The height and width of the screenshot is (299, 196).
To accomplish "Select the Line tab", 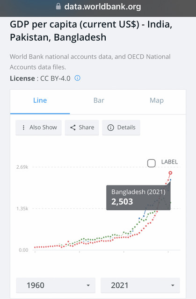I will tap(40, 100).
